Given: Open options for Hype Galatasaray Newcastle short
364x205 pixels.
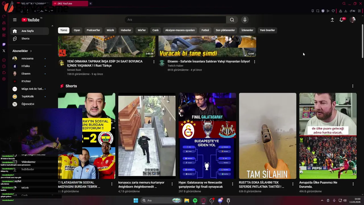Looking at the screenshot, I should tap(232, 184).
